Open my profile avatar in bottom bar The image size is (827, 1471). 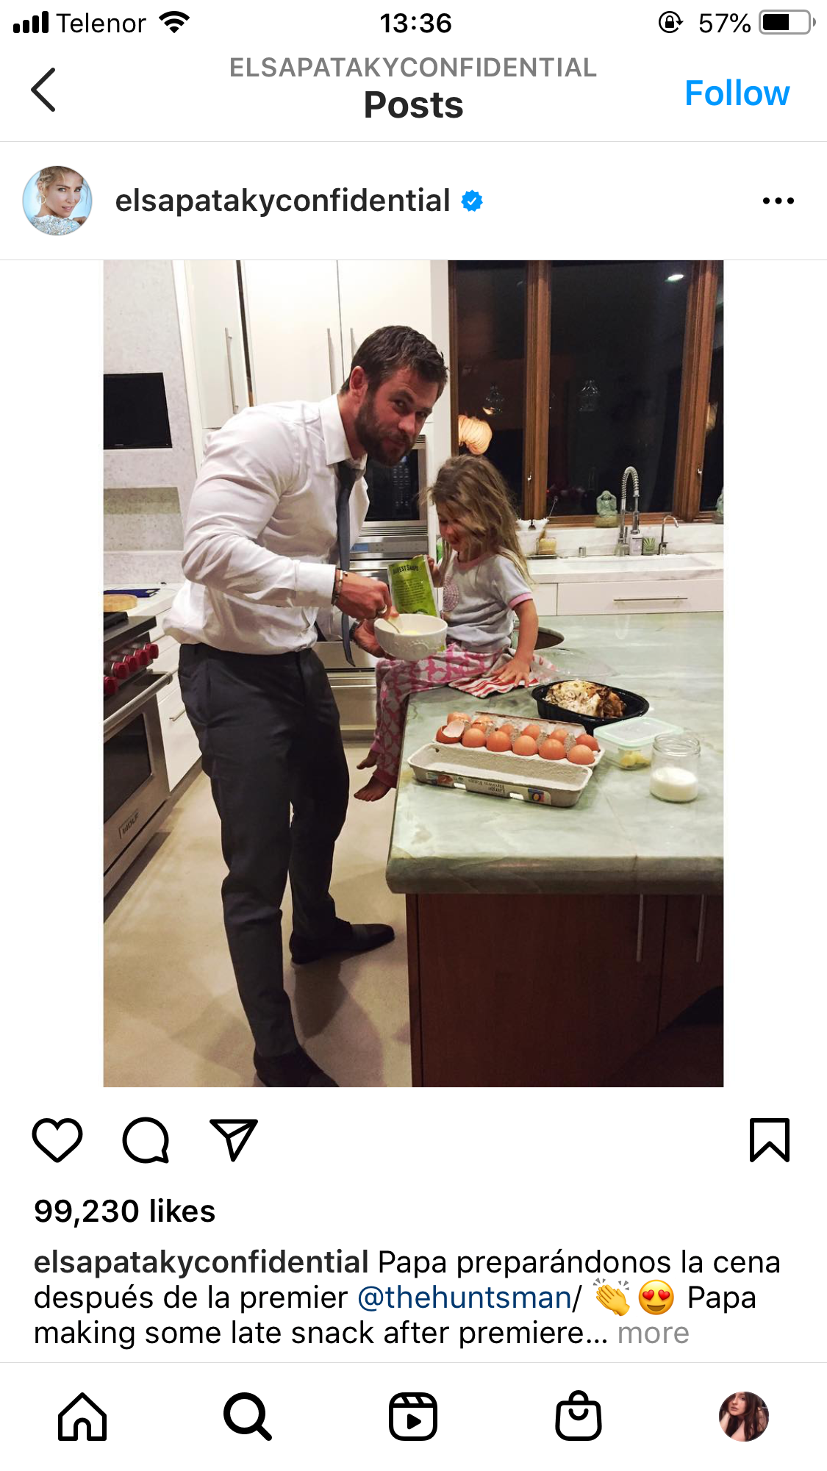point(744,1417)
